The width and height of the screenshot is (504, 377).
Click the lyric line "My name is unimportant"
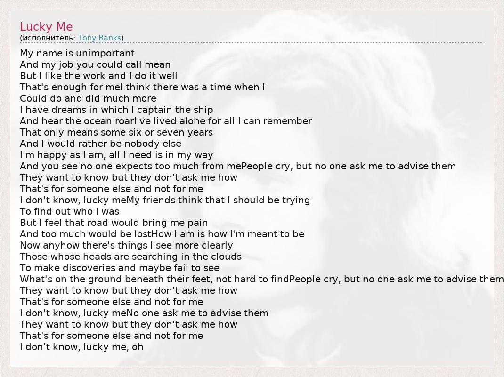[x=77, y=53]
